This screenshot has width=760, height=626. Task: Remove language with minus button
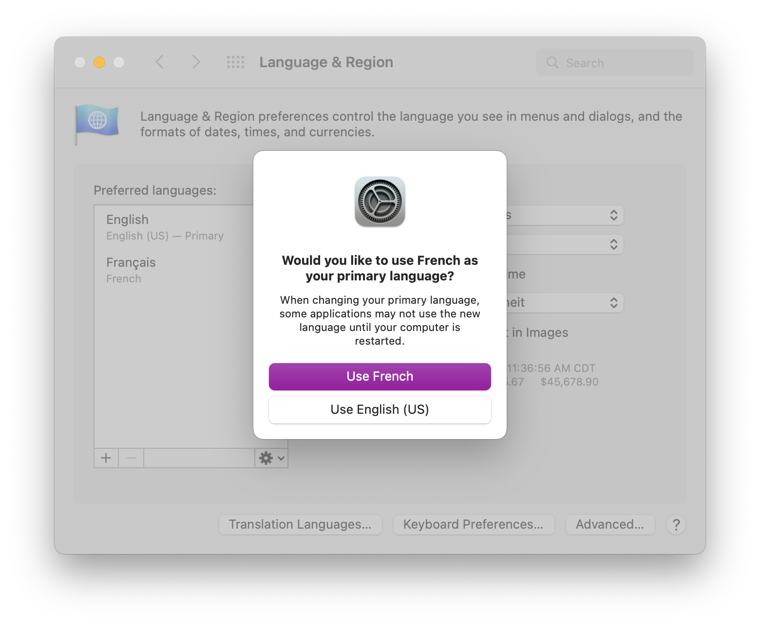click(x=131, y=458)
